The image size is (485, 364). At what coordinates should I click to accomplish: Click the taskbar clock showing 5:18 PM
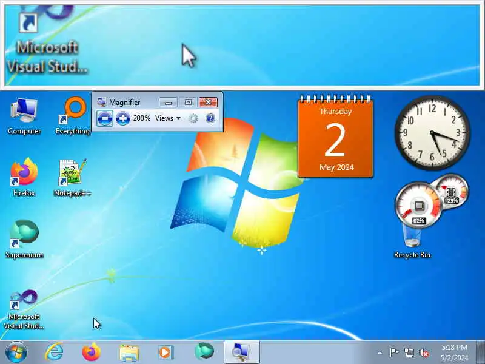pos(454,352)
